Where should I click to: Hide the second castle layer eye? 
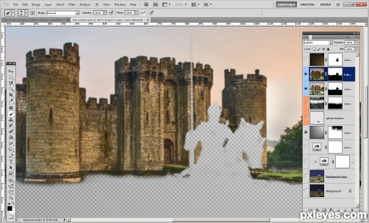pos(306,89)
